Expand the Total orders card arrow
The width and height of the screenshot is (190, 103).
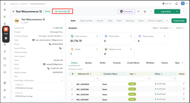tap(131, 36)
